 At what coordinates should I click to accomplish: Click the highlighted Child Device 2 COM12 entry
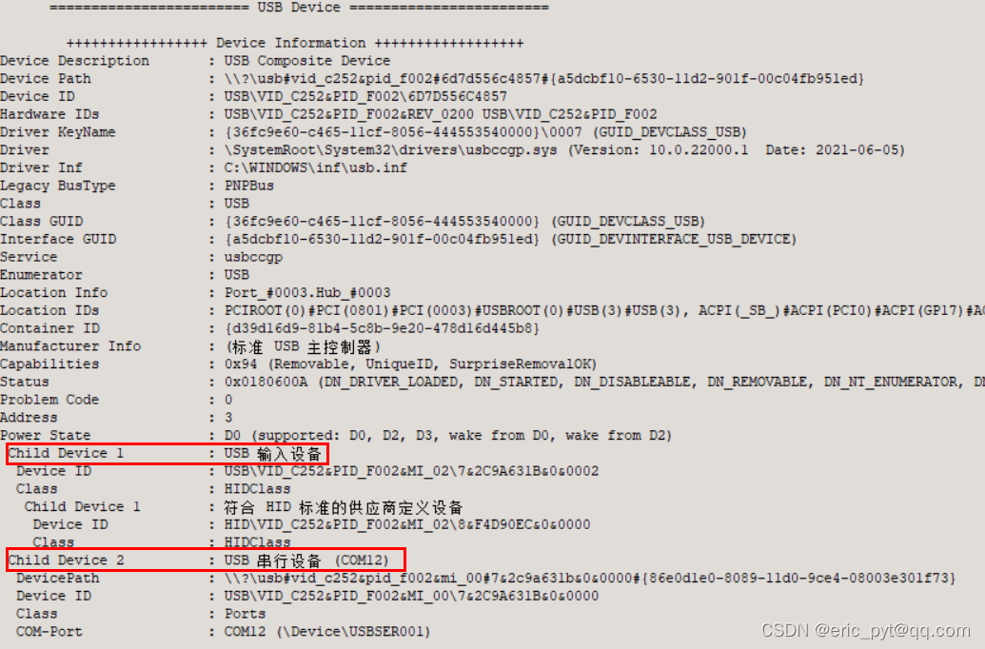pos(207,560)
